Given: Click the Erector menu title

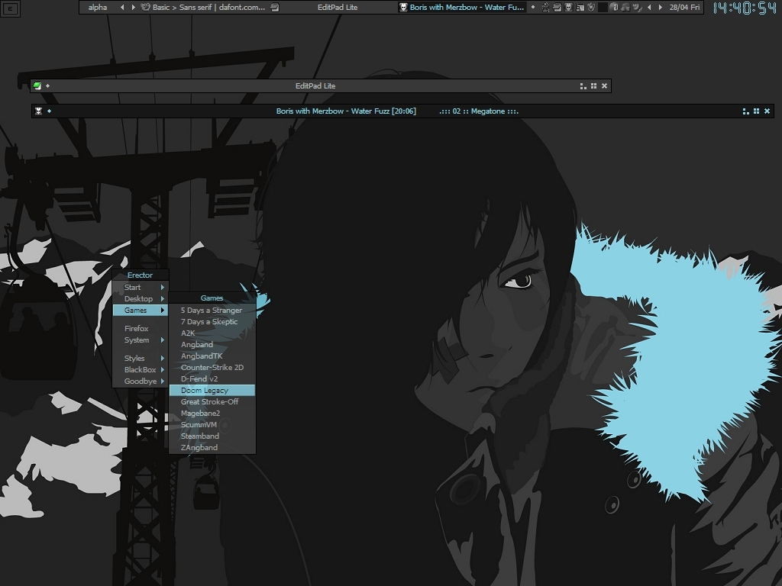Looking at the screenshot, I should [x=141, y=275].
